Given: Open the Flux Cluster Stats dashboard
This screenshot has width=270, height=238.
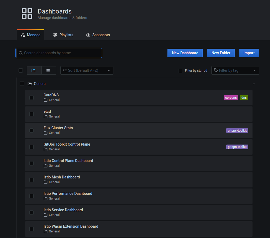Looking at the screenshot, I should click(x=58, y=128).
